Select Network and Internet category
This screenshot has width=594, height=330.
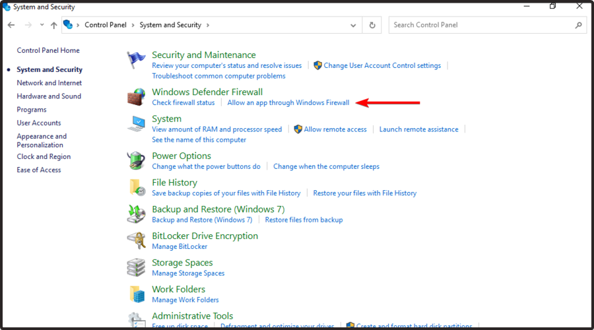[49, 82]
